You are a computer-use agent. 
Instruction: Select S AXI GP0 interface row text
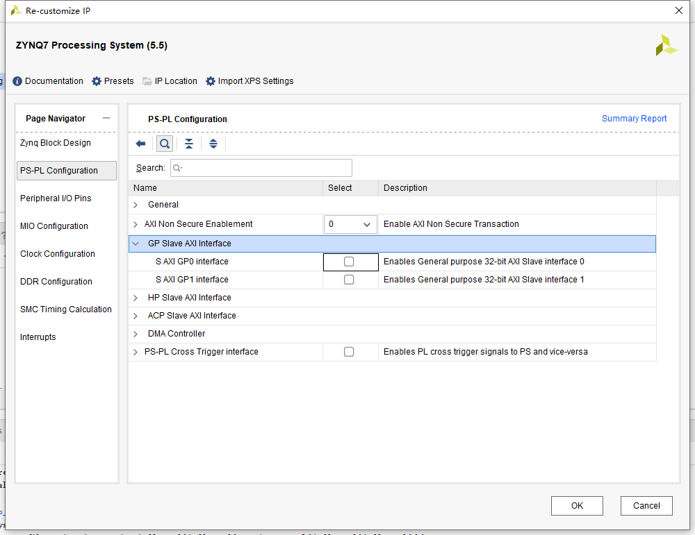[192, 262]
